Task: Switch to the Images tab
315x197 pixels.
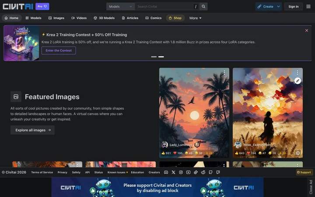Action: pyautogui.click(x=56, y=18)
